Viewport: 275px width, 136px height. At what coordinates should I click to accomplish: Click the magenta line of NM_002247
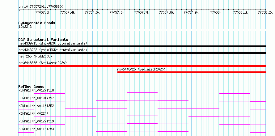[142, 116]
